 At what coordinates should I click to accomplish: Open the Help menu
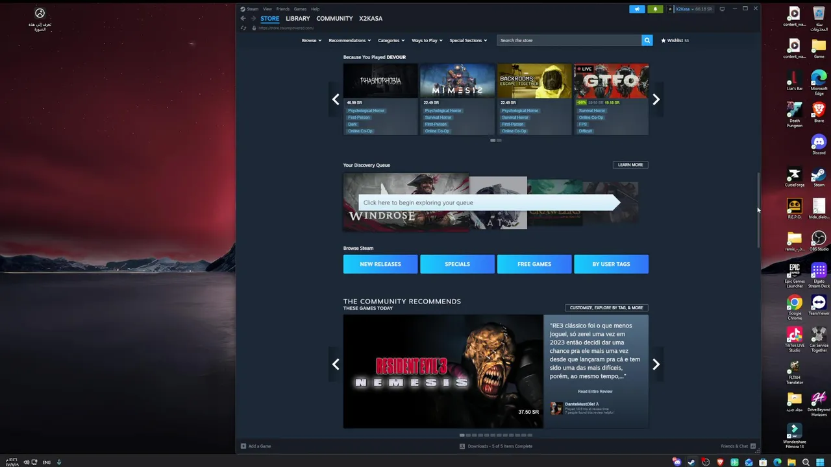[315, 9]
